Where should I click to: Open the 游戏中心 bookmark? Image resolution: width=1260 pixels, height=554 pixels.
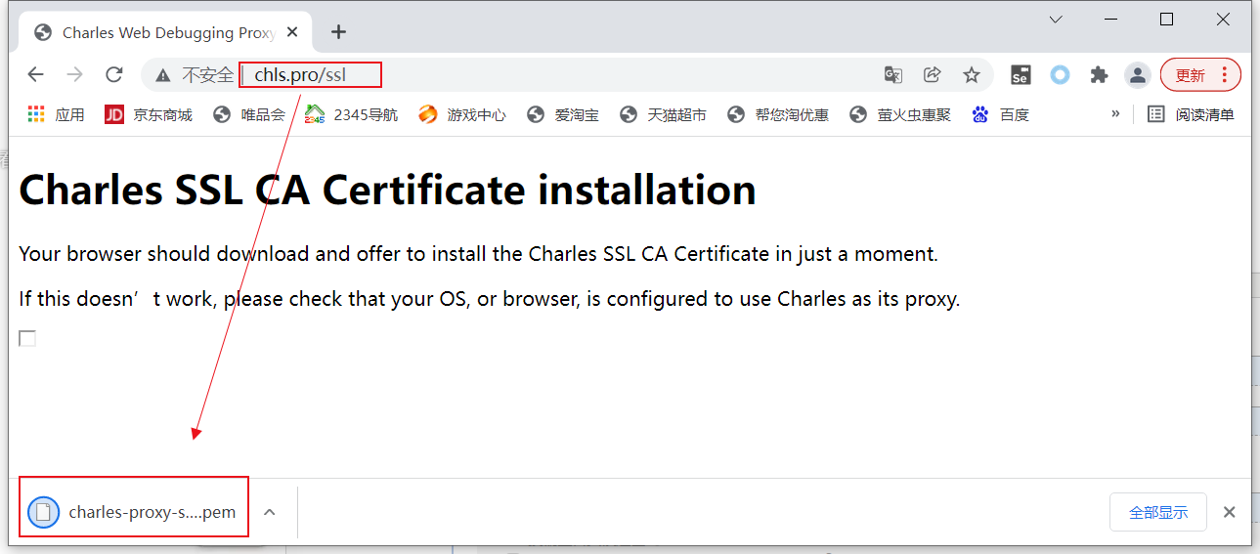(x=462, y=114)
